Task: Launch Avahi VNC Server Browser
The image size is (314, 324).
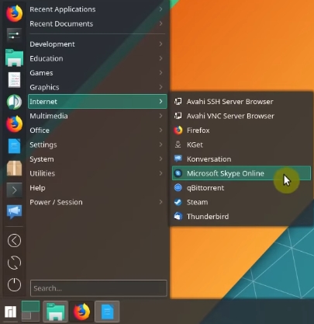Action: coord(241,116)
